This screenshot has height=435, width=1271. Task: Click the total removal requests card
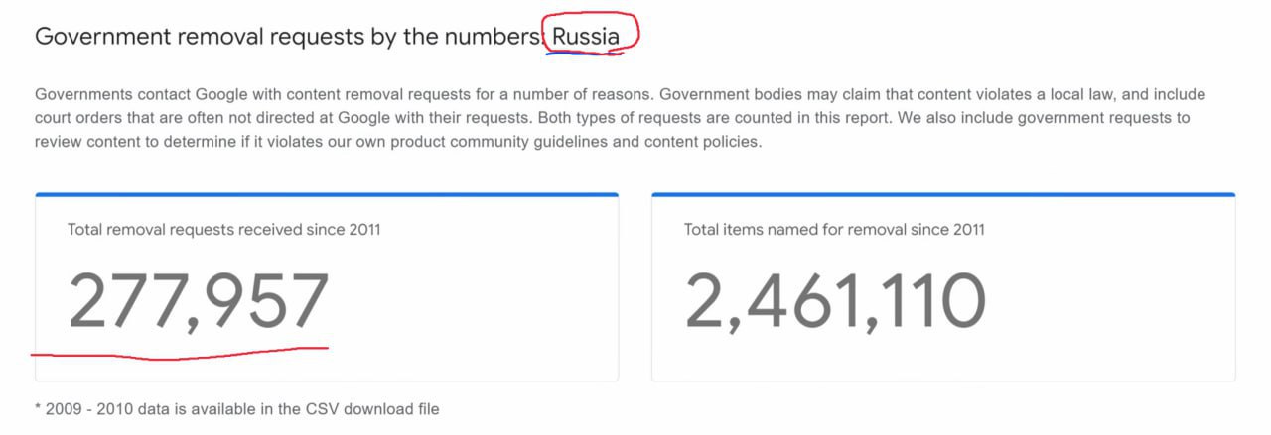coord(327,286)
